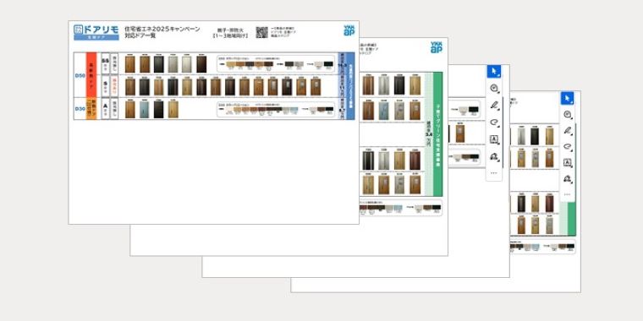Open more tools ellipsis on left toolbar

click(494, 173)
